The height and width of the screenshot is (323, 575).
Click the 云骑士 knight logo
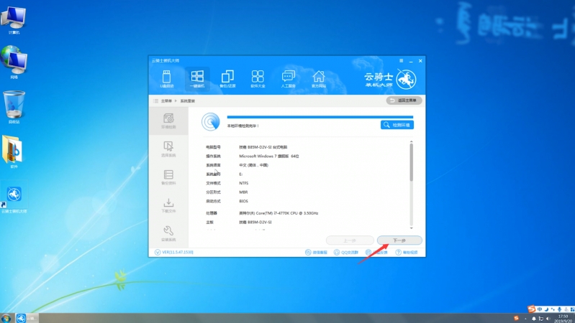pos(406,79)
